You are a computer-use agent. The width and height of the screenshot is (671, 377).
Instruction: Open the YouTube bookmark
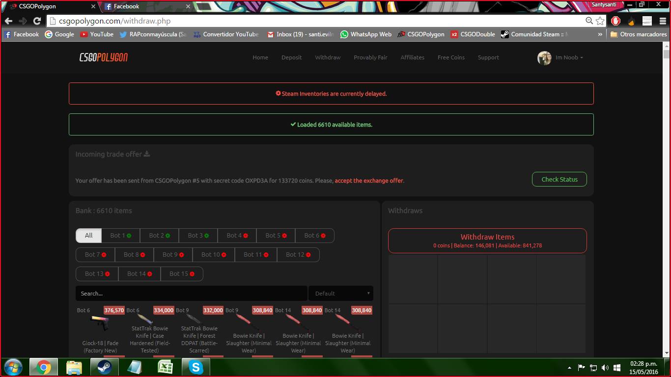(97, 34)
